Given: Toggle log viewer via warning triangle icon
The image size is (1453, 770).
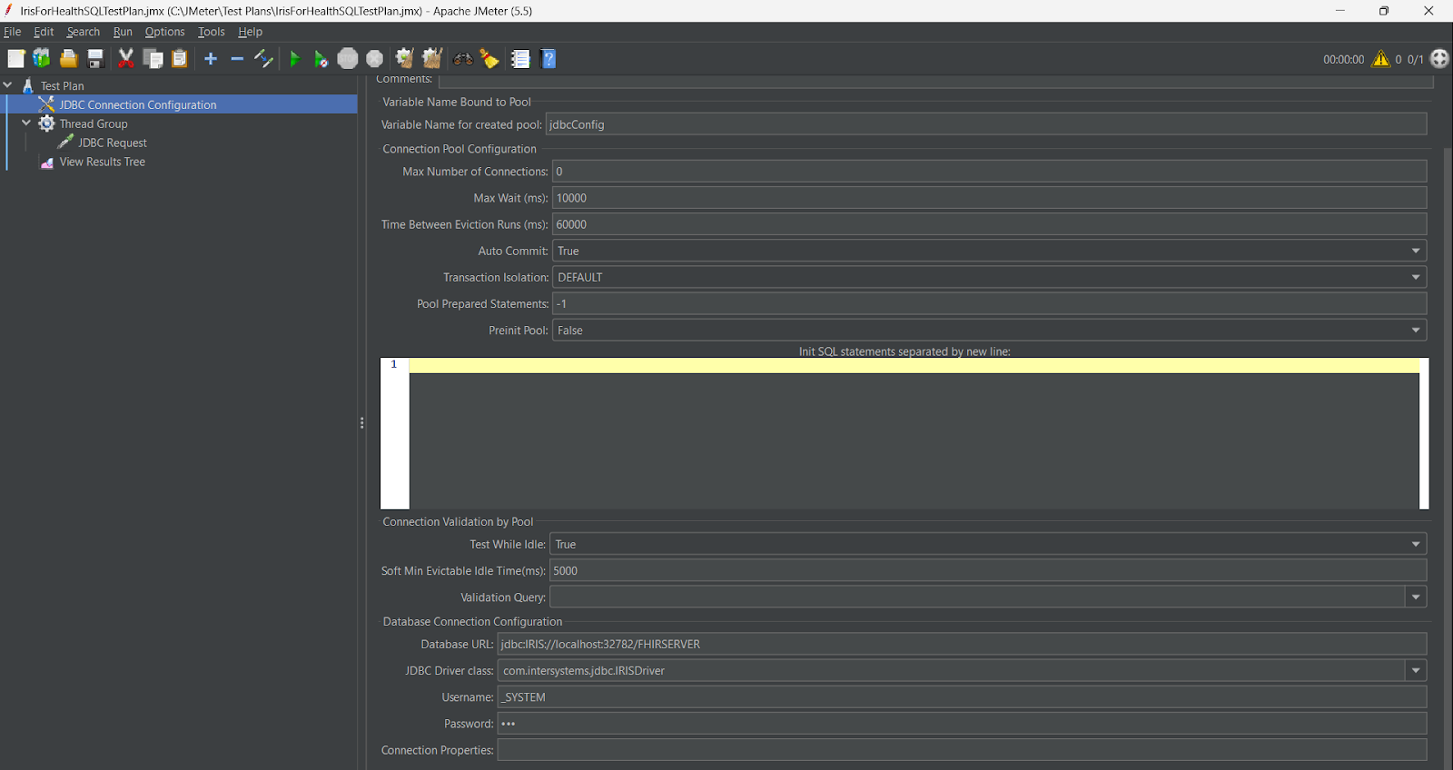Looking at the screenshot, I should click(1380, 59).
